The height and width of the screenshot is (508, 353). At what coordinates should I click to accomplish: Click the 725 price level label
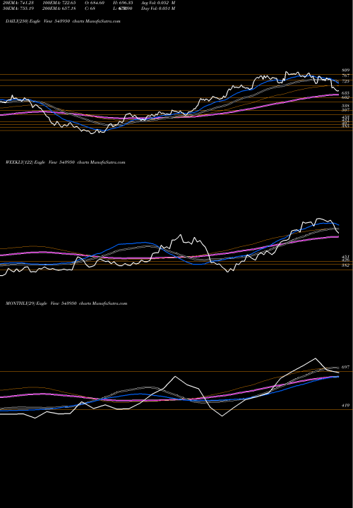coord(345,81)
